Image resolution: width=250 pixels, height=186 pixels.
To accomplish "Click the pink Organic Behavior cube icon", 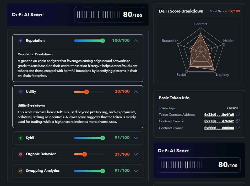I will (x=20, y=154).
